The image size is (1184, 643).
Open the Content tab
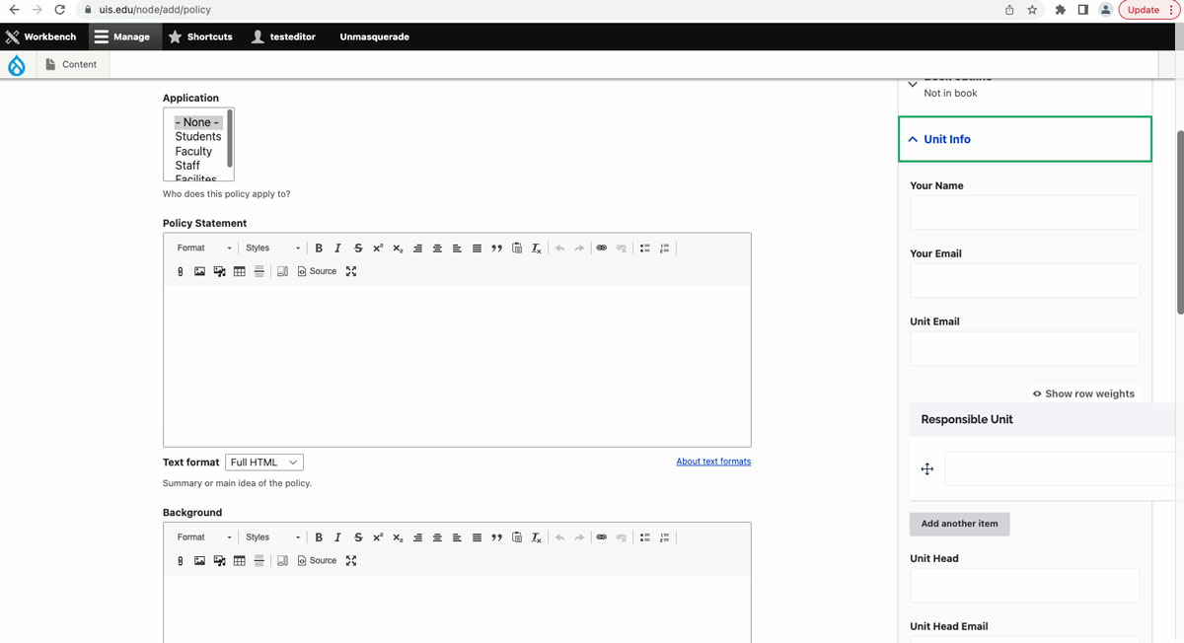click(72, 65)
